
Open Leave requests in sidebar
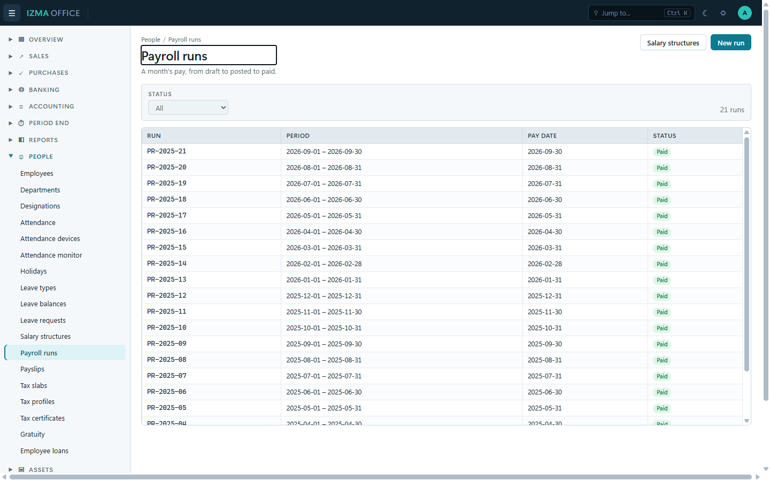(x=65, y=321)
